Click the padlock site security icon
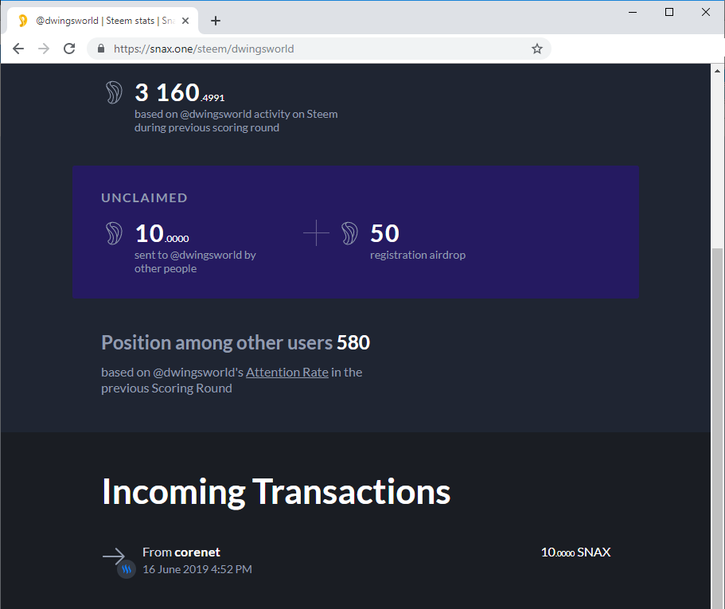The height and width of the screenshot is (609, 725). tap(101, 48)
